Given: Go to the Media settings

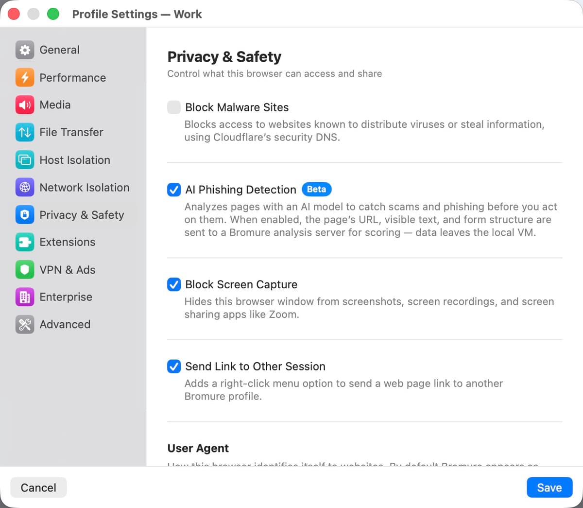Looking at the screenshot, I should click(x=73, y=105).
